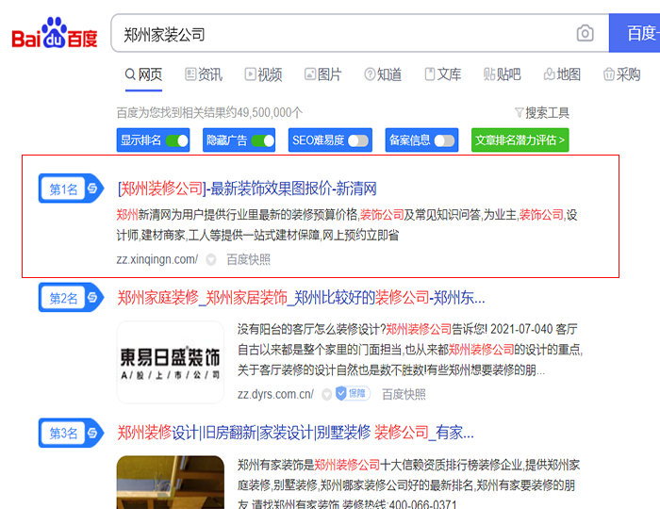Open result titled 郑州家庭装修_郑州家居装饰
This screenshot has width=660, height=509.
(x=301, y=298)
